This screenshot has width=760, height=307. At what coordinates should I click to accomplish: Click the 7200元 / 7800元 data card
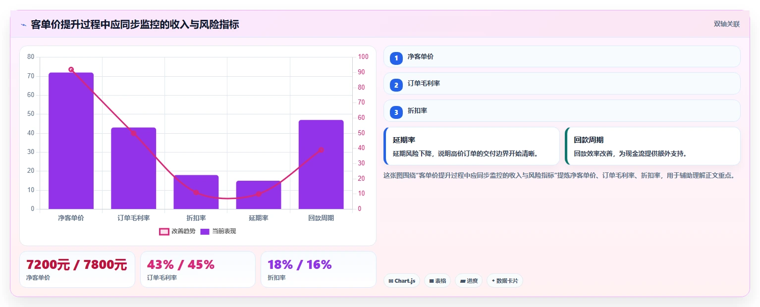[77, 269]
